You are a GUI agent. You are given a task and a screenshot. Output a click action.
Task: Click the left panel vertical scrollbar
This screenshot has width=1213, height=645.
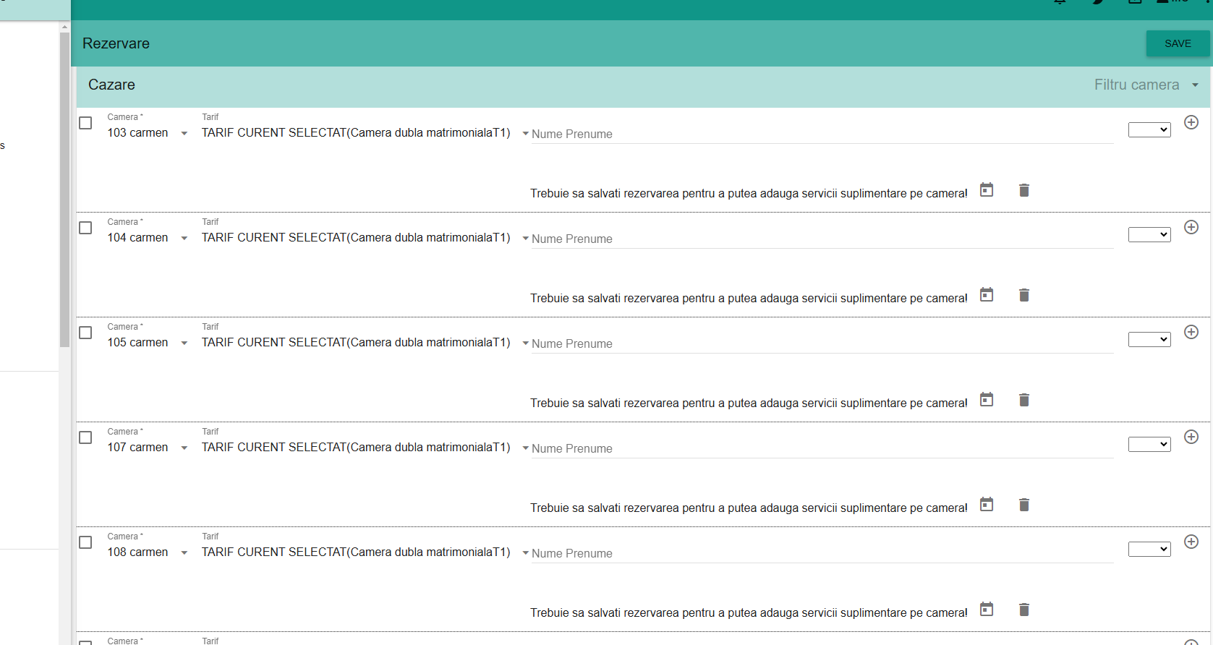(64, 189)
